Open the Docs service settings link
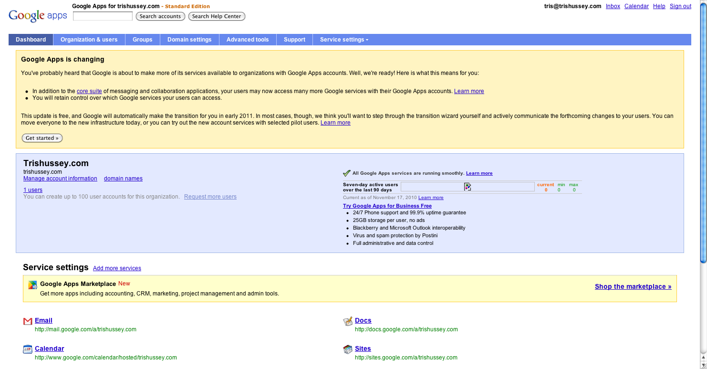The width and height of the screenshot is (707, 369). [363, 320]
